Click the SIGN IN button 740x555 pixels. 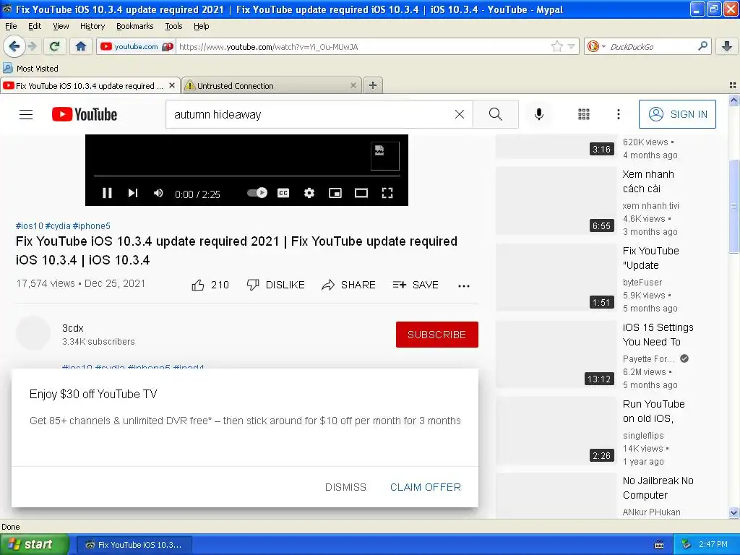677,114
